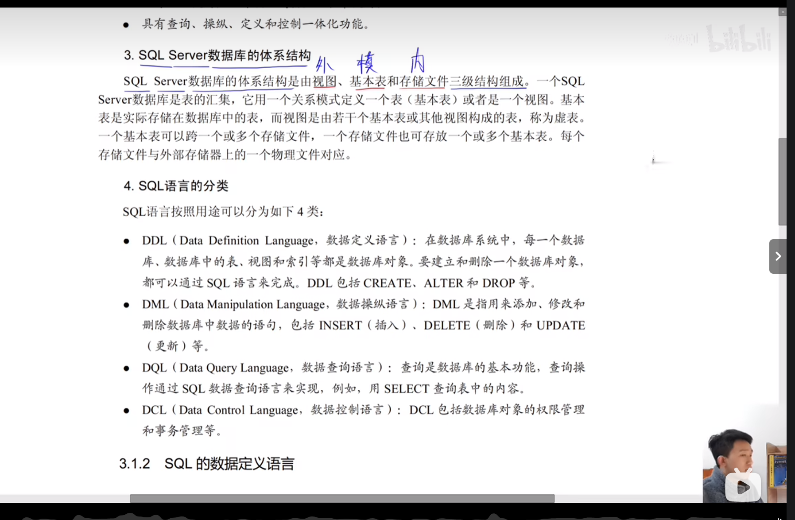Click the text "数据定义语言" in the DDL bullet
The image size is (795, 520).
pyautogui.click(x=363, y=241)
